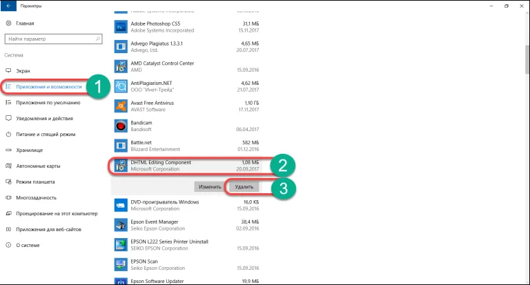Image resolution: width=530 pixels, height=285 pixels.
Task: Click the AMD Catalyst Control Center icon
Action: click(x=121, y=67)
